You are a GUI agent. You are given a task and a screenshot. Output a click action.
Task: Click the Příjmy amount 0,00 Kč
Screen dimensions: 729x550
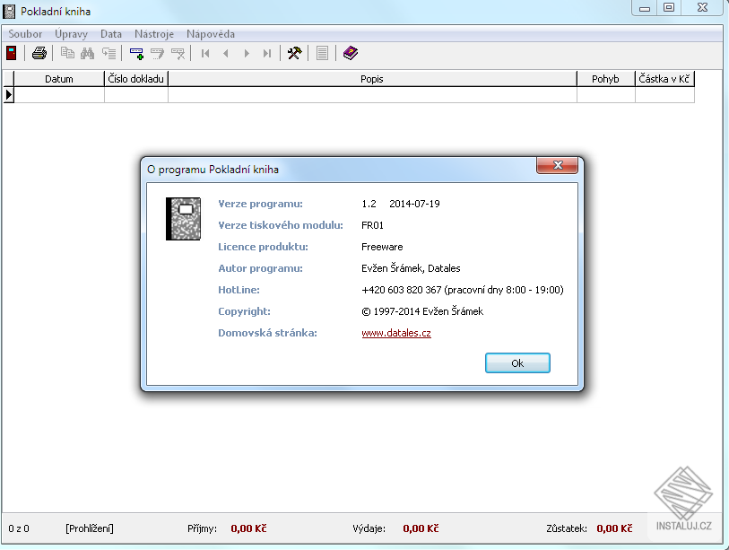click(248, 528)
